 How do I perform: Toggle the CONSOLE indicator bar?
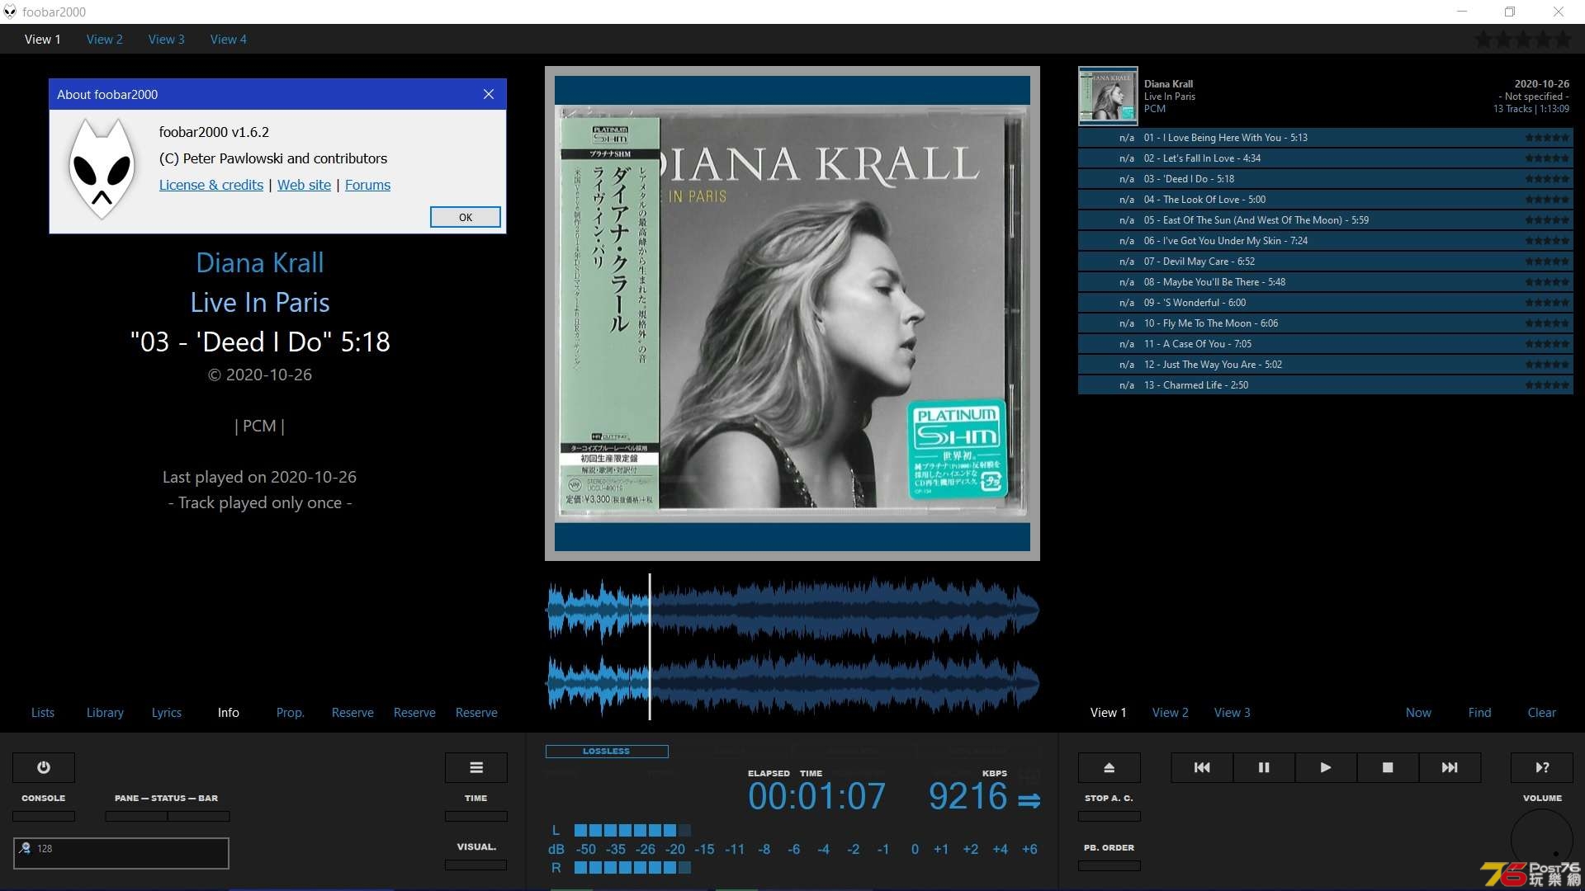(x=44, y=816)
